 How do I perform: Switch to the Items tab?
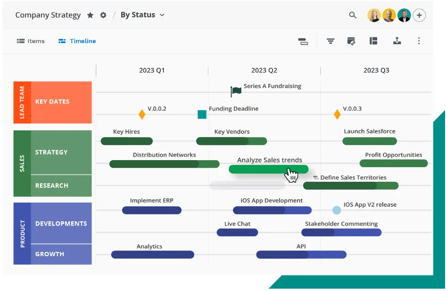(x=30, y=41)
